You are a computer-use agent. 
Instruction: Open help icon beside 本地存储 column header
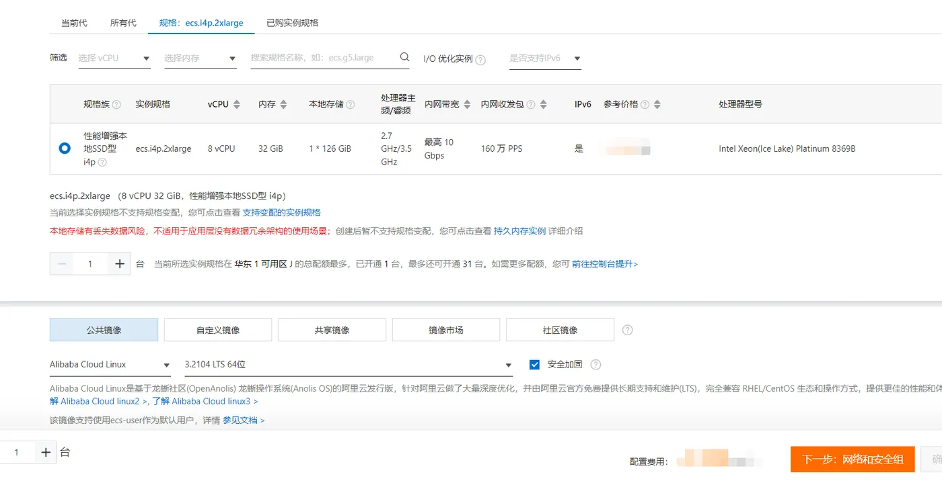[x=351, y=105]
